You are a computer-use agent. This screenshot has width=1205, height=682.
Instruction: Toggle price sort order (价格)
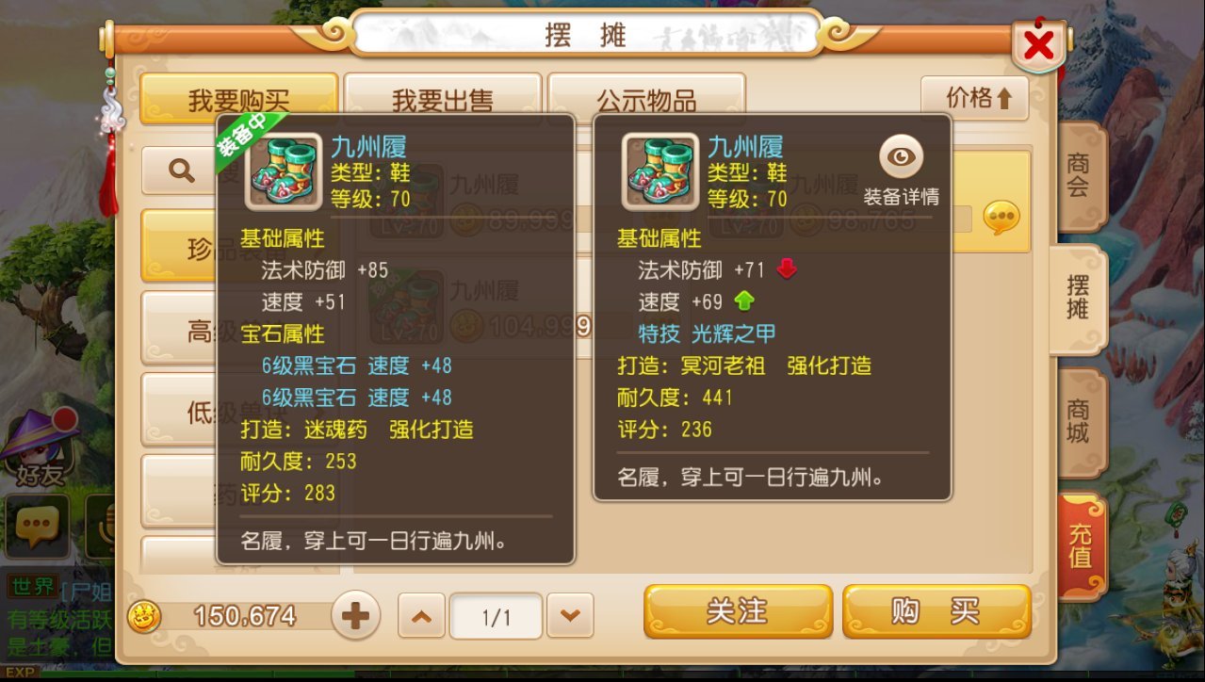(974, 98)
